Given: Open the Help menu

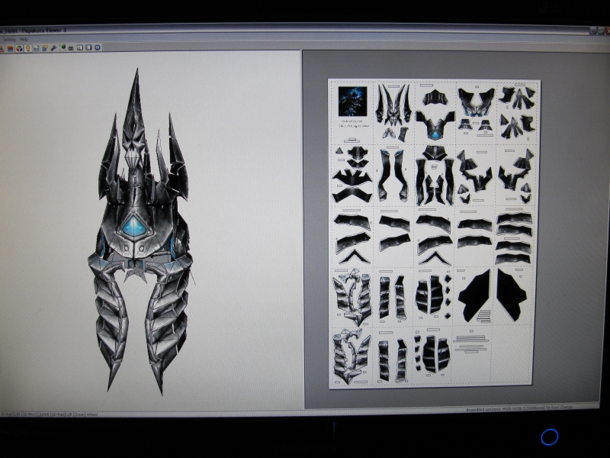Looking at the screenshot, I should point(24,40).
